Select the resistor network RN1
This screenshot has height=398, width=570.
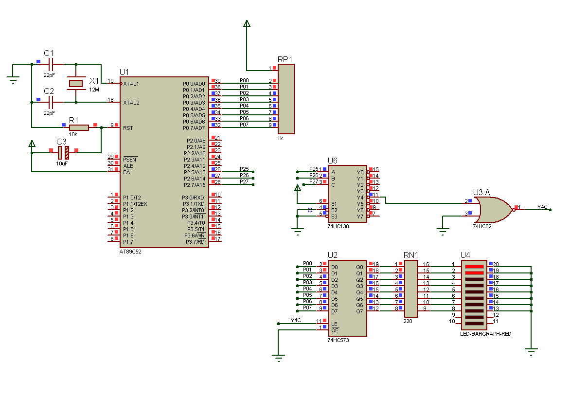point(411,289)
